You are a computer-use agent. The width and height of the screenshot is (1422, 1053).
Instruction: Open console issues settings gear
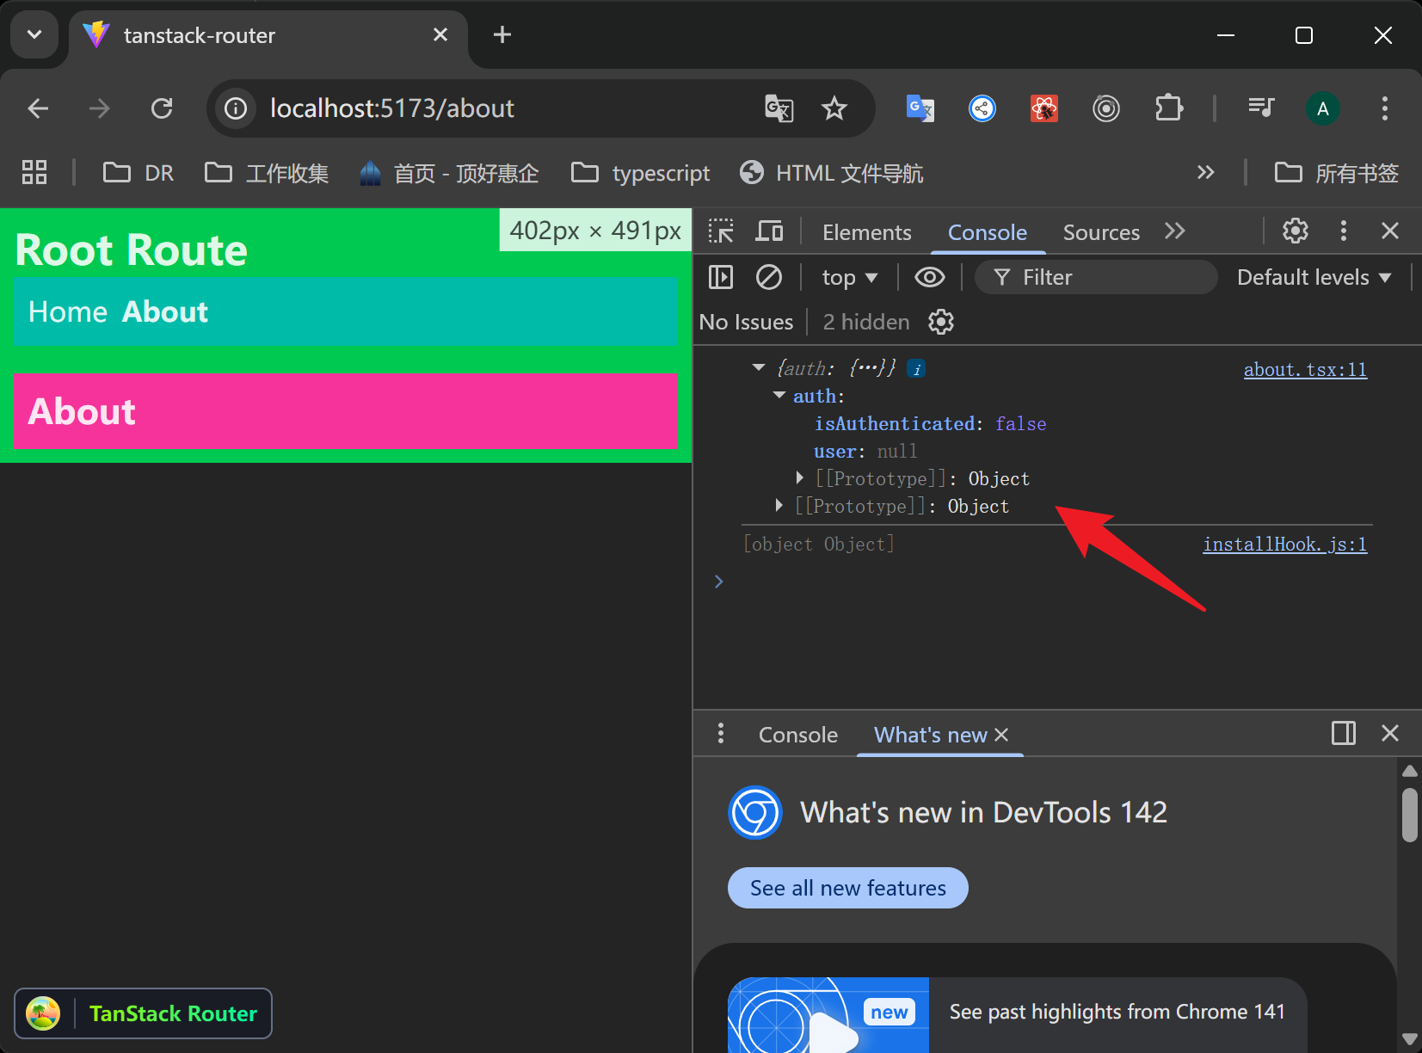(x=941, y=322)
